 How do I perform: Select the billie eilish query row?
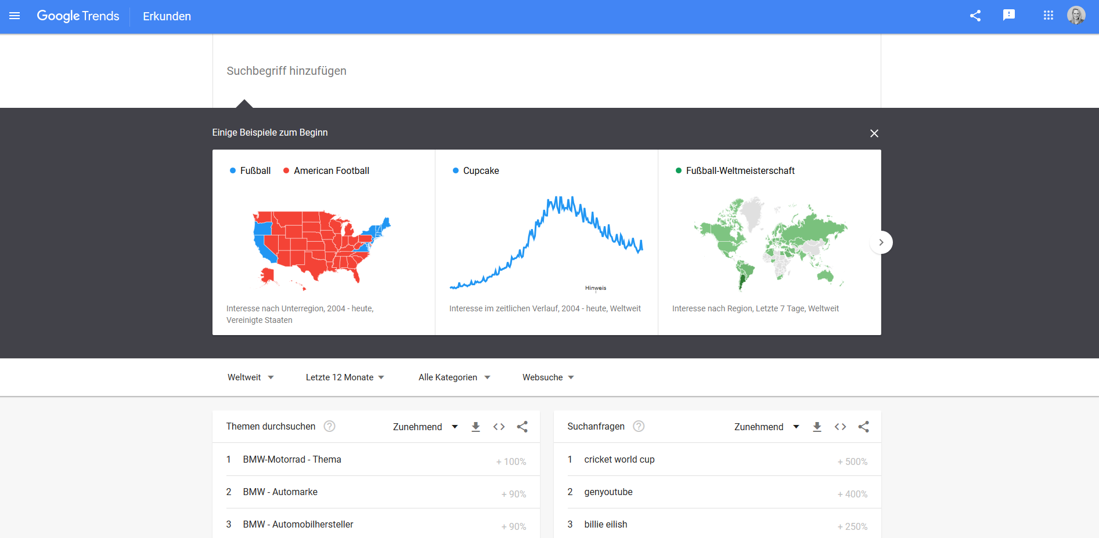pos(718,524)
